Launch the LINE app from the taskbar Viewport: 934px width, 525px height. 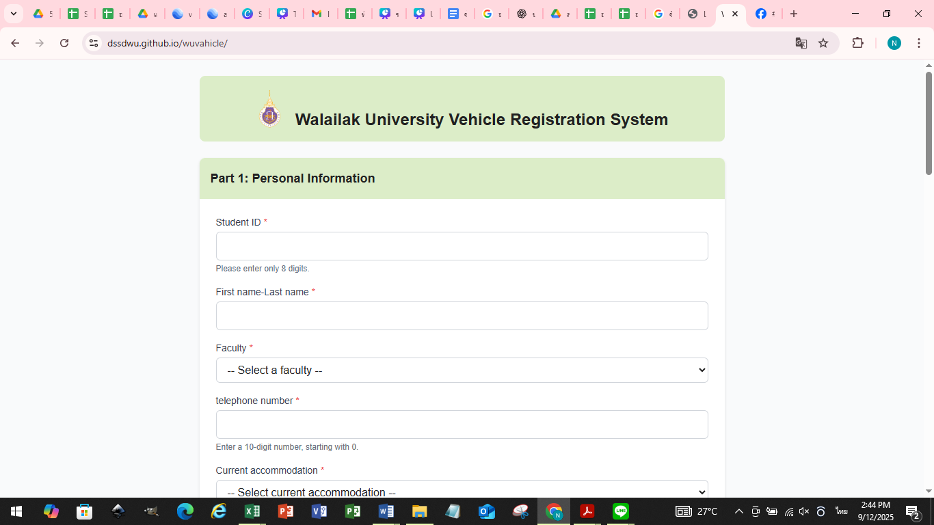click(620, 511)
